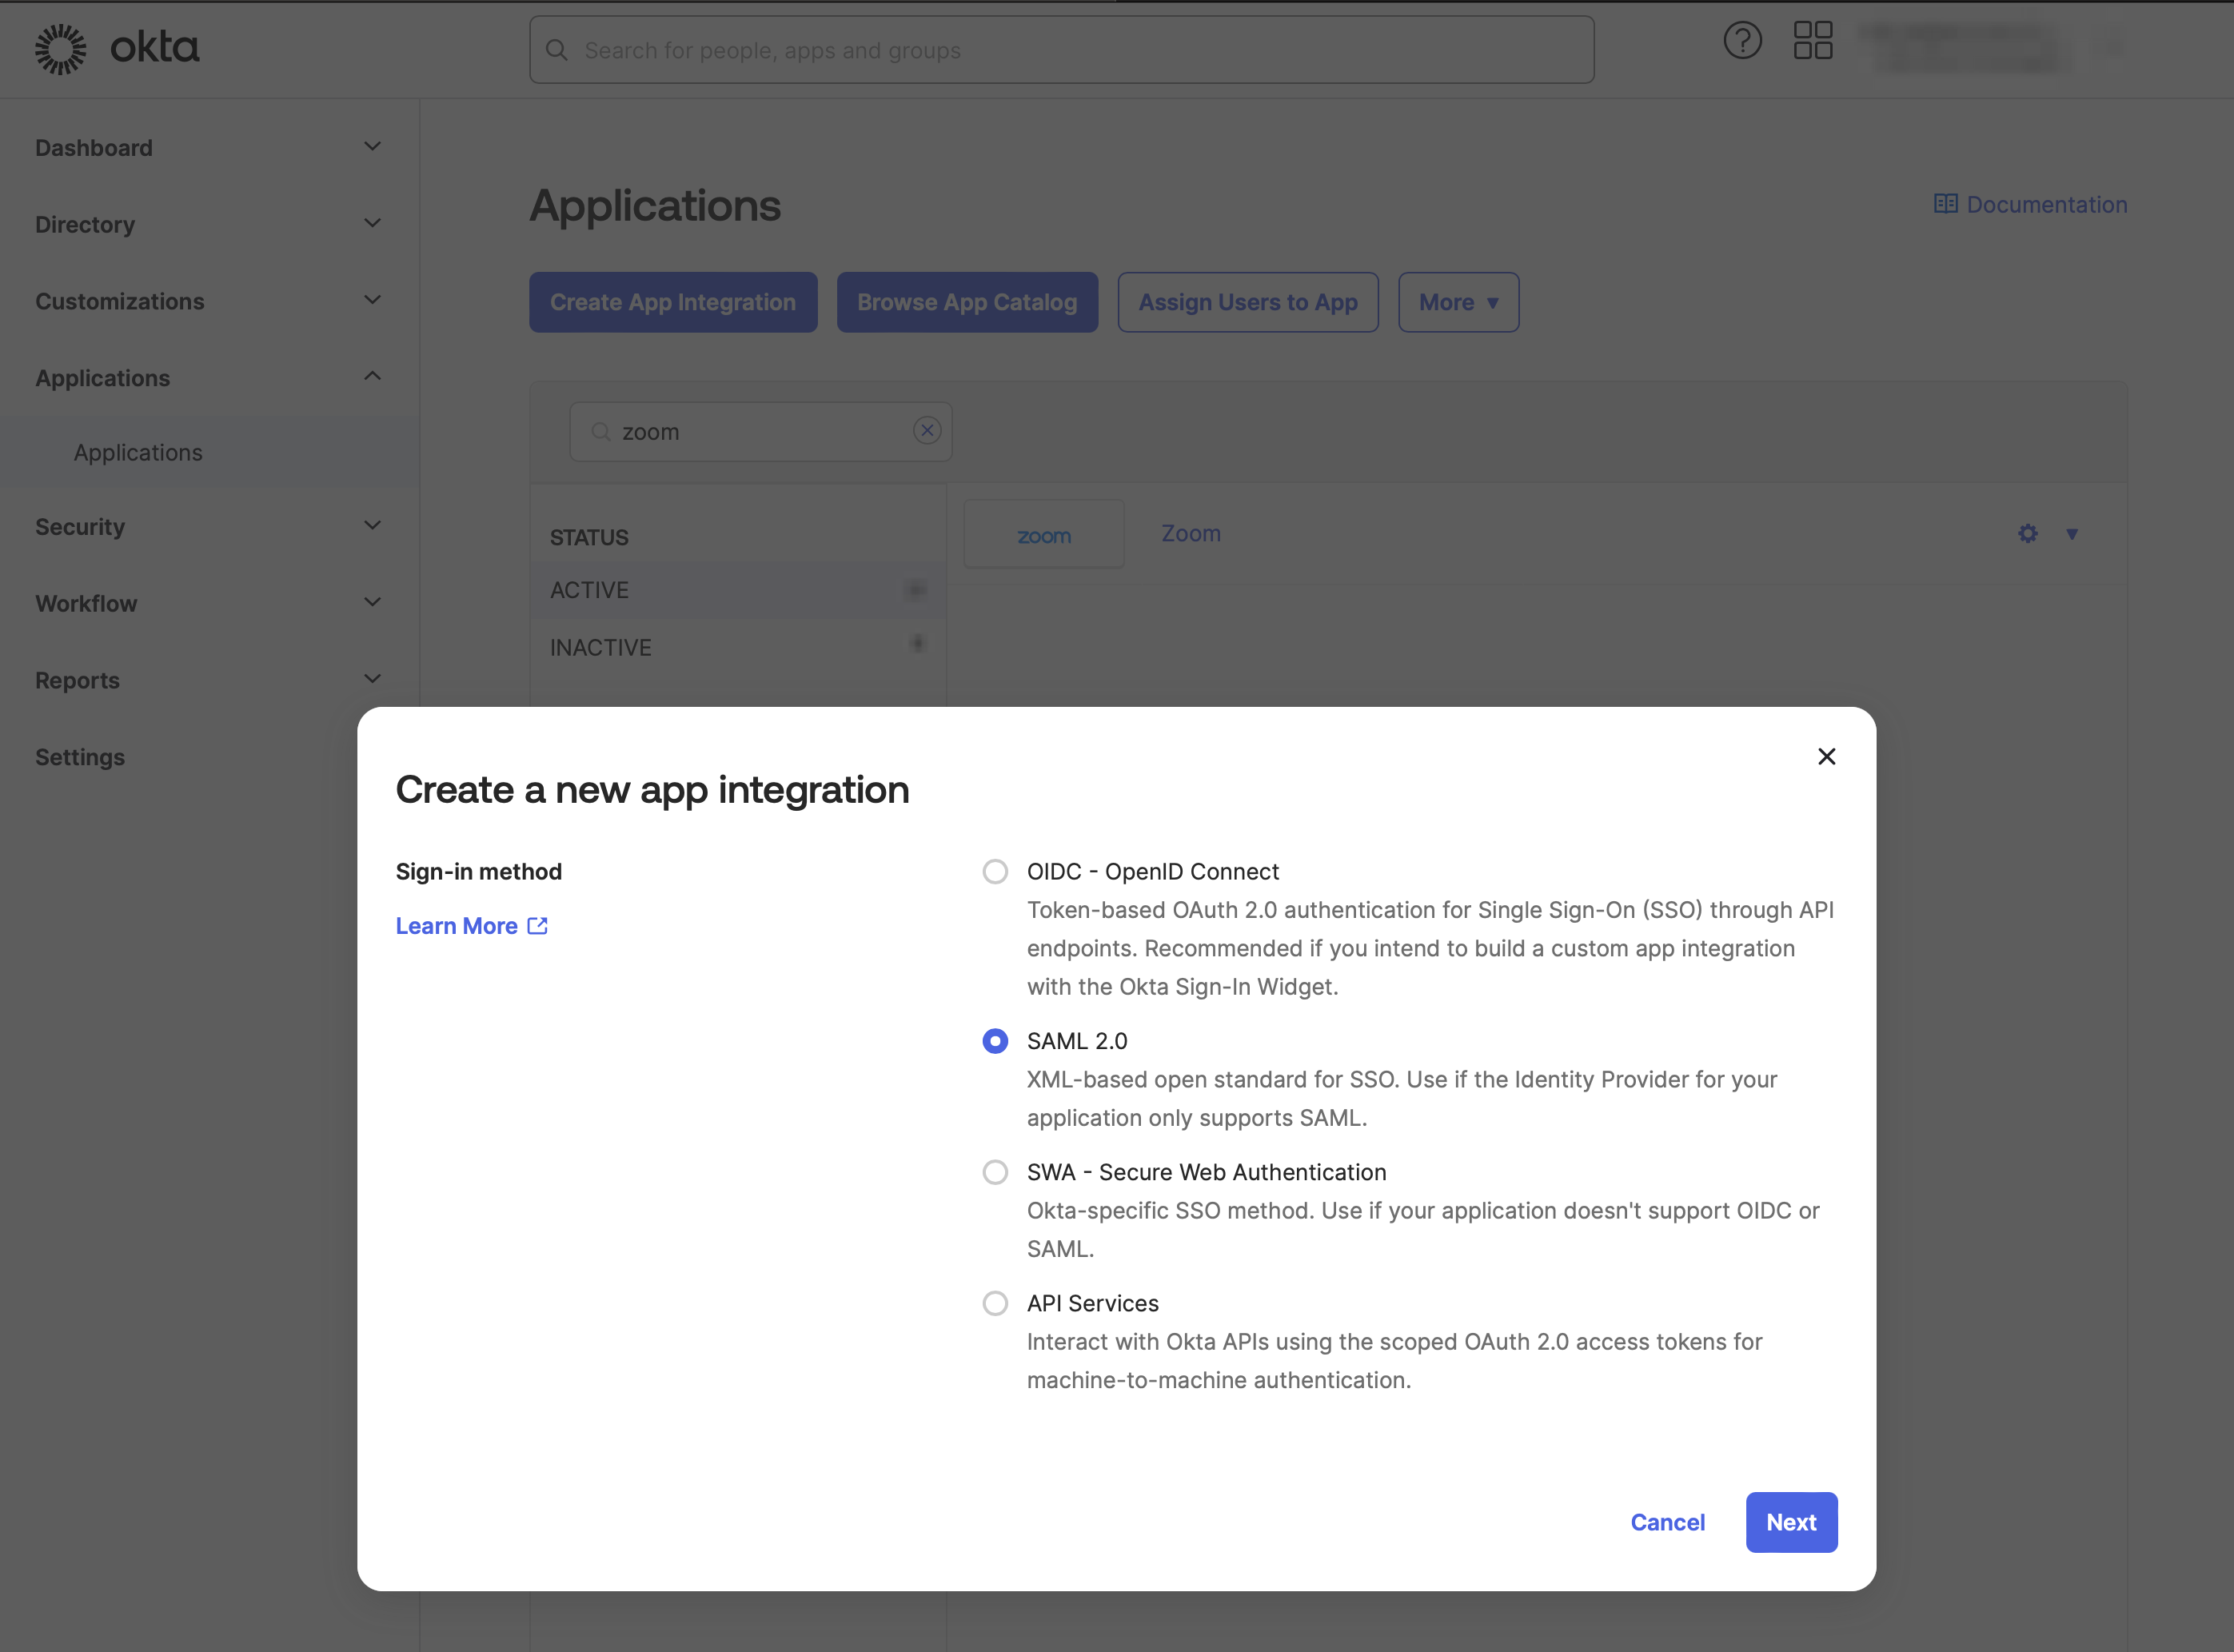Collapse the Applications sidebar section
2234x1652 pixels.
tap(372, 377)
